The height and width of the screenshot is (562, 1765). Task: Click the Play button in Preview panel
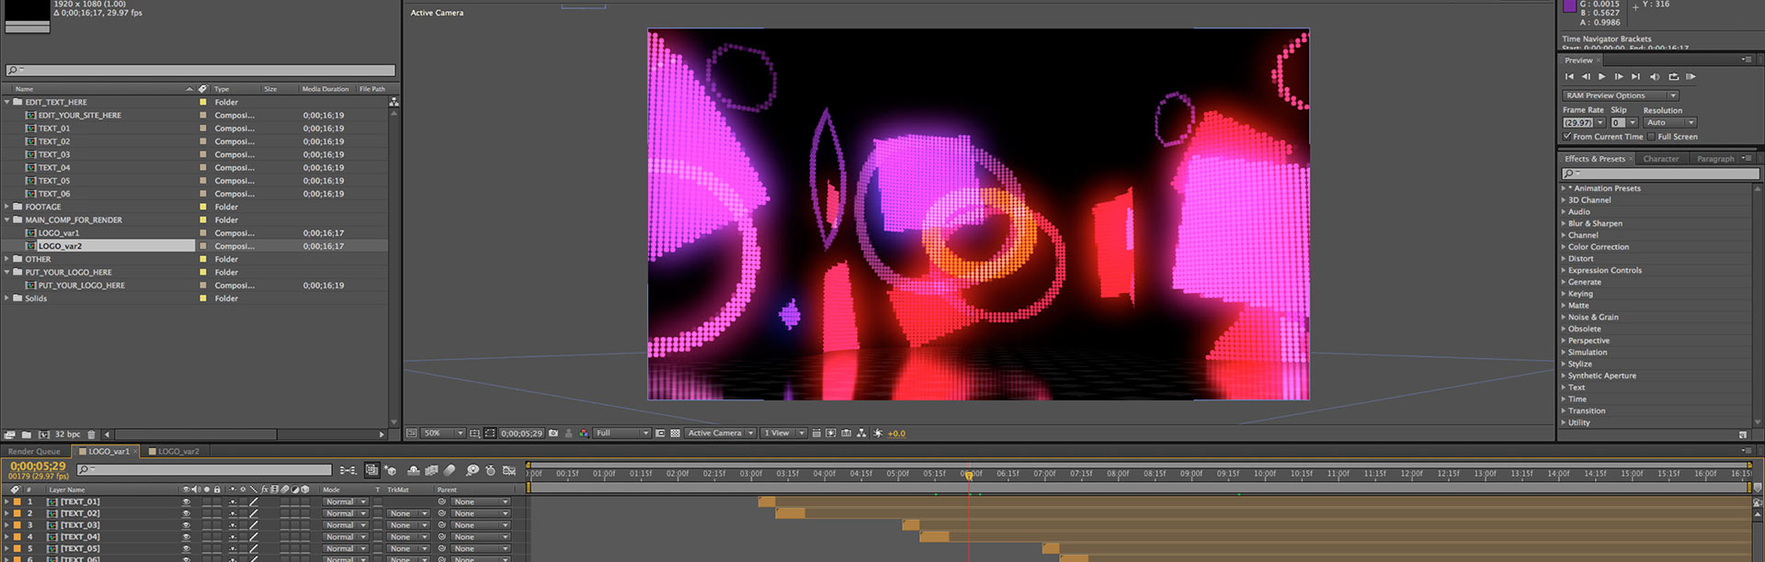(1601, 77)
